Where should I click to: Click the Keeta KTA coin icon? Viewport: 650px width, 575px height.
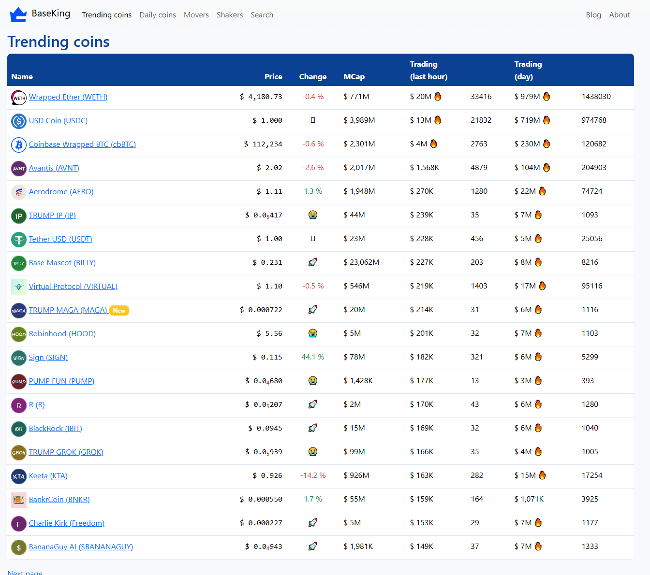coord(19,476)
